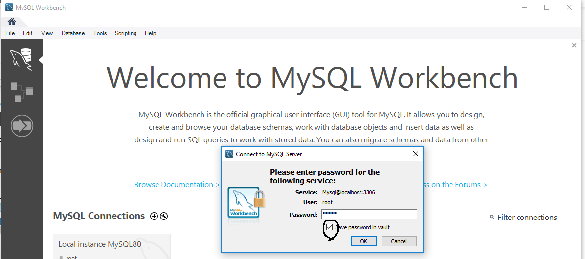The image size is (585, 259).
Task: Open the Database menu
Action: point(73,33)
